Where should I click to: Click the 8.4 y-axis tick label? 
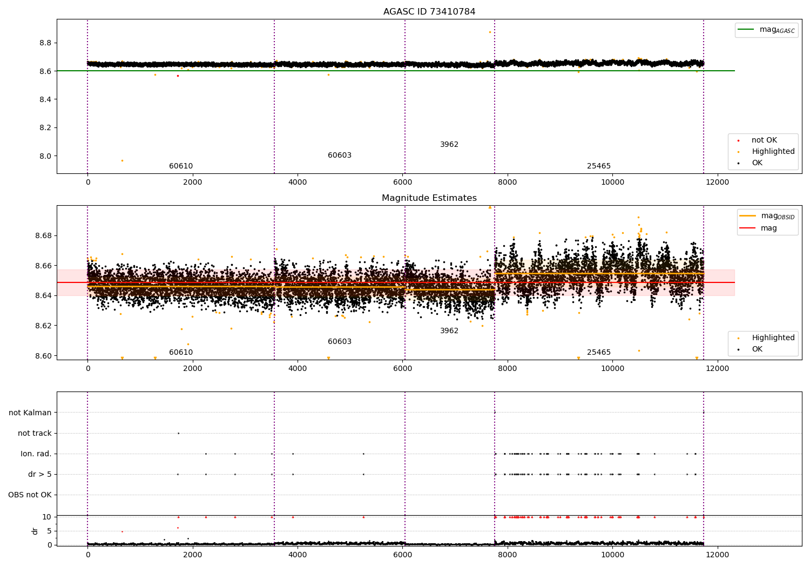click(45, 99)
